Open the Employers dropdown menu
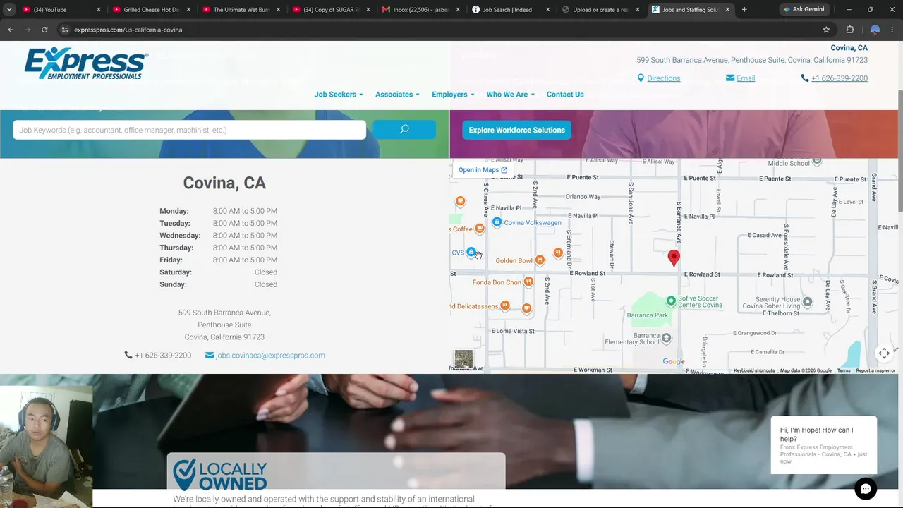903x508 pixels. click(453, 95)
